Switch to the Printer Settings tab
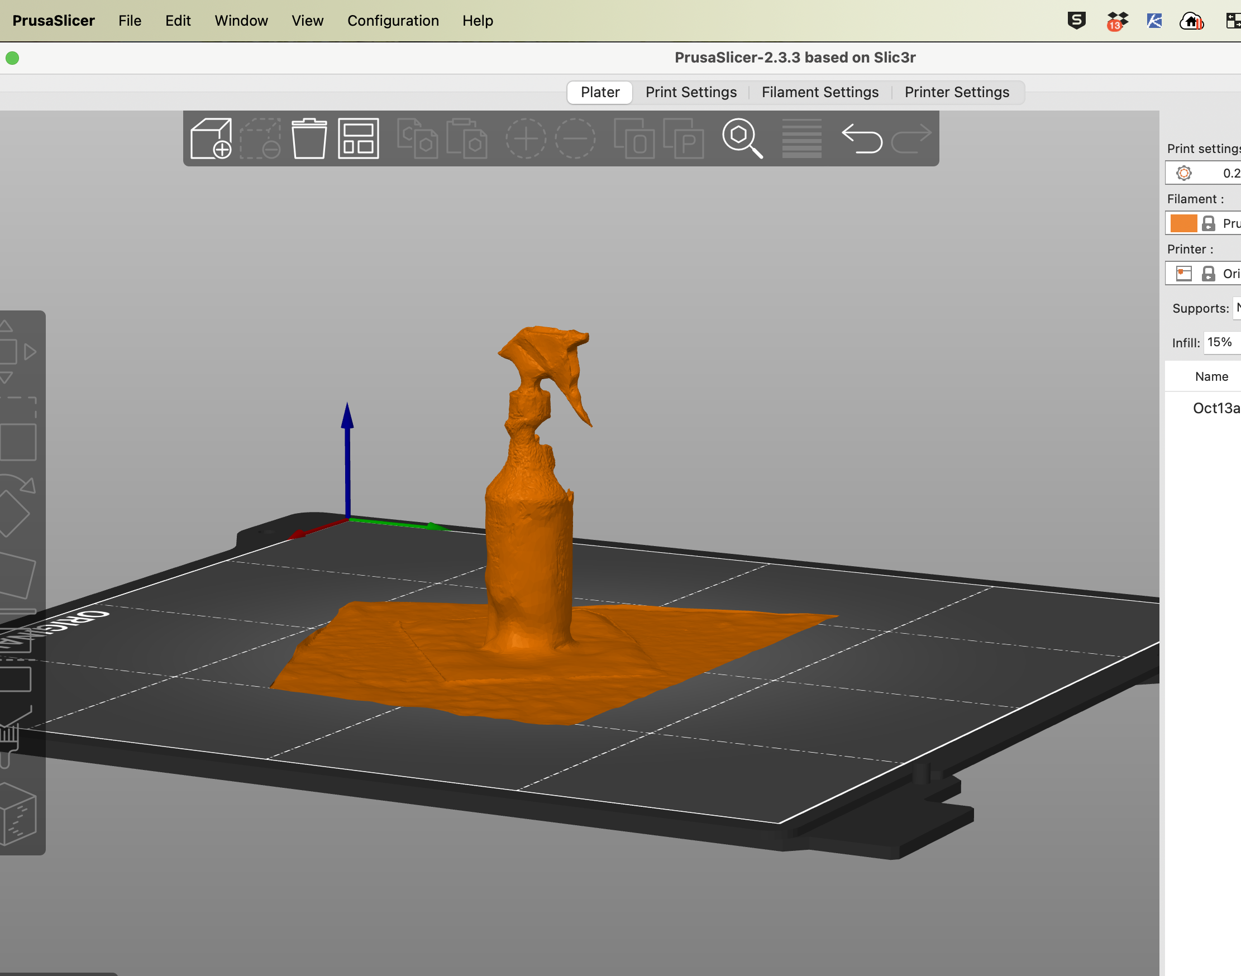Viewport: 1241px width, 976px height. coord(957,93)
